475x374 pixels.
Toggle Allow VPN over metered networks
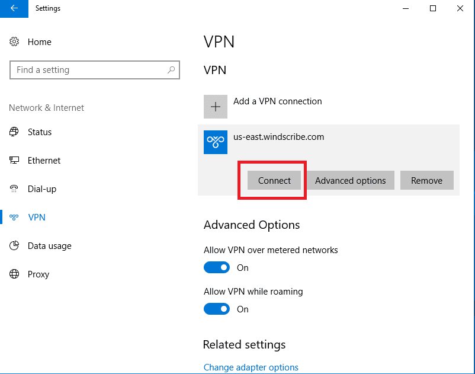217,268
